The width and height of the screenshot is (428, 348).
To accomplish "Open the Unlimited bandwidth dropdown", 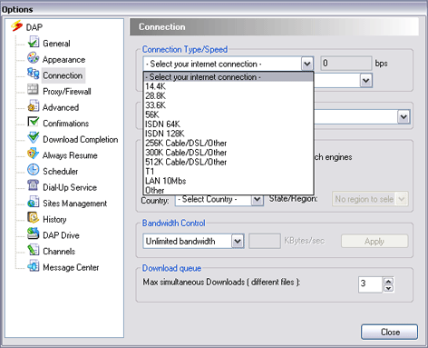I will (x=238, y=242).
